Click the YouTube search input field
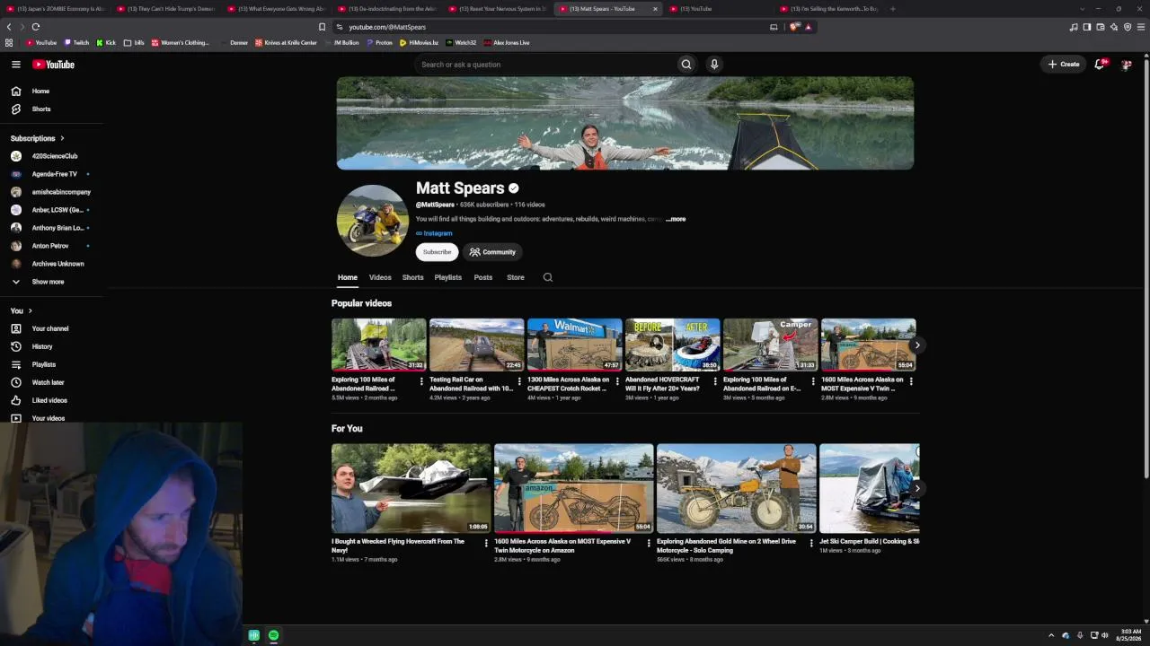Viewport: 1150px width, 646px height. coord(546,65)
